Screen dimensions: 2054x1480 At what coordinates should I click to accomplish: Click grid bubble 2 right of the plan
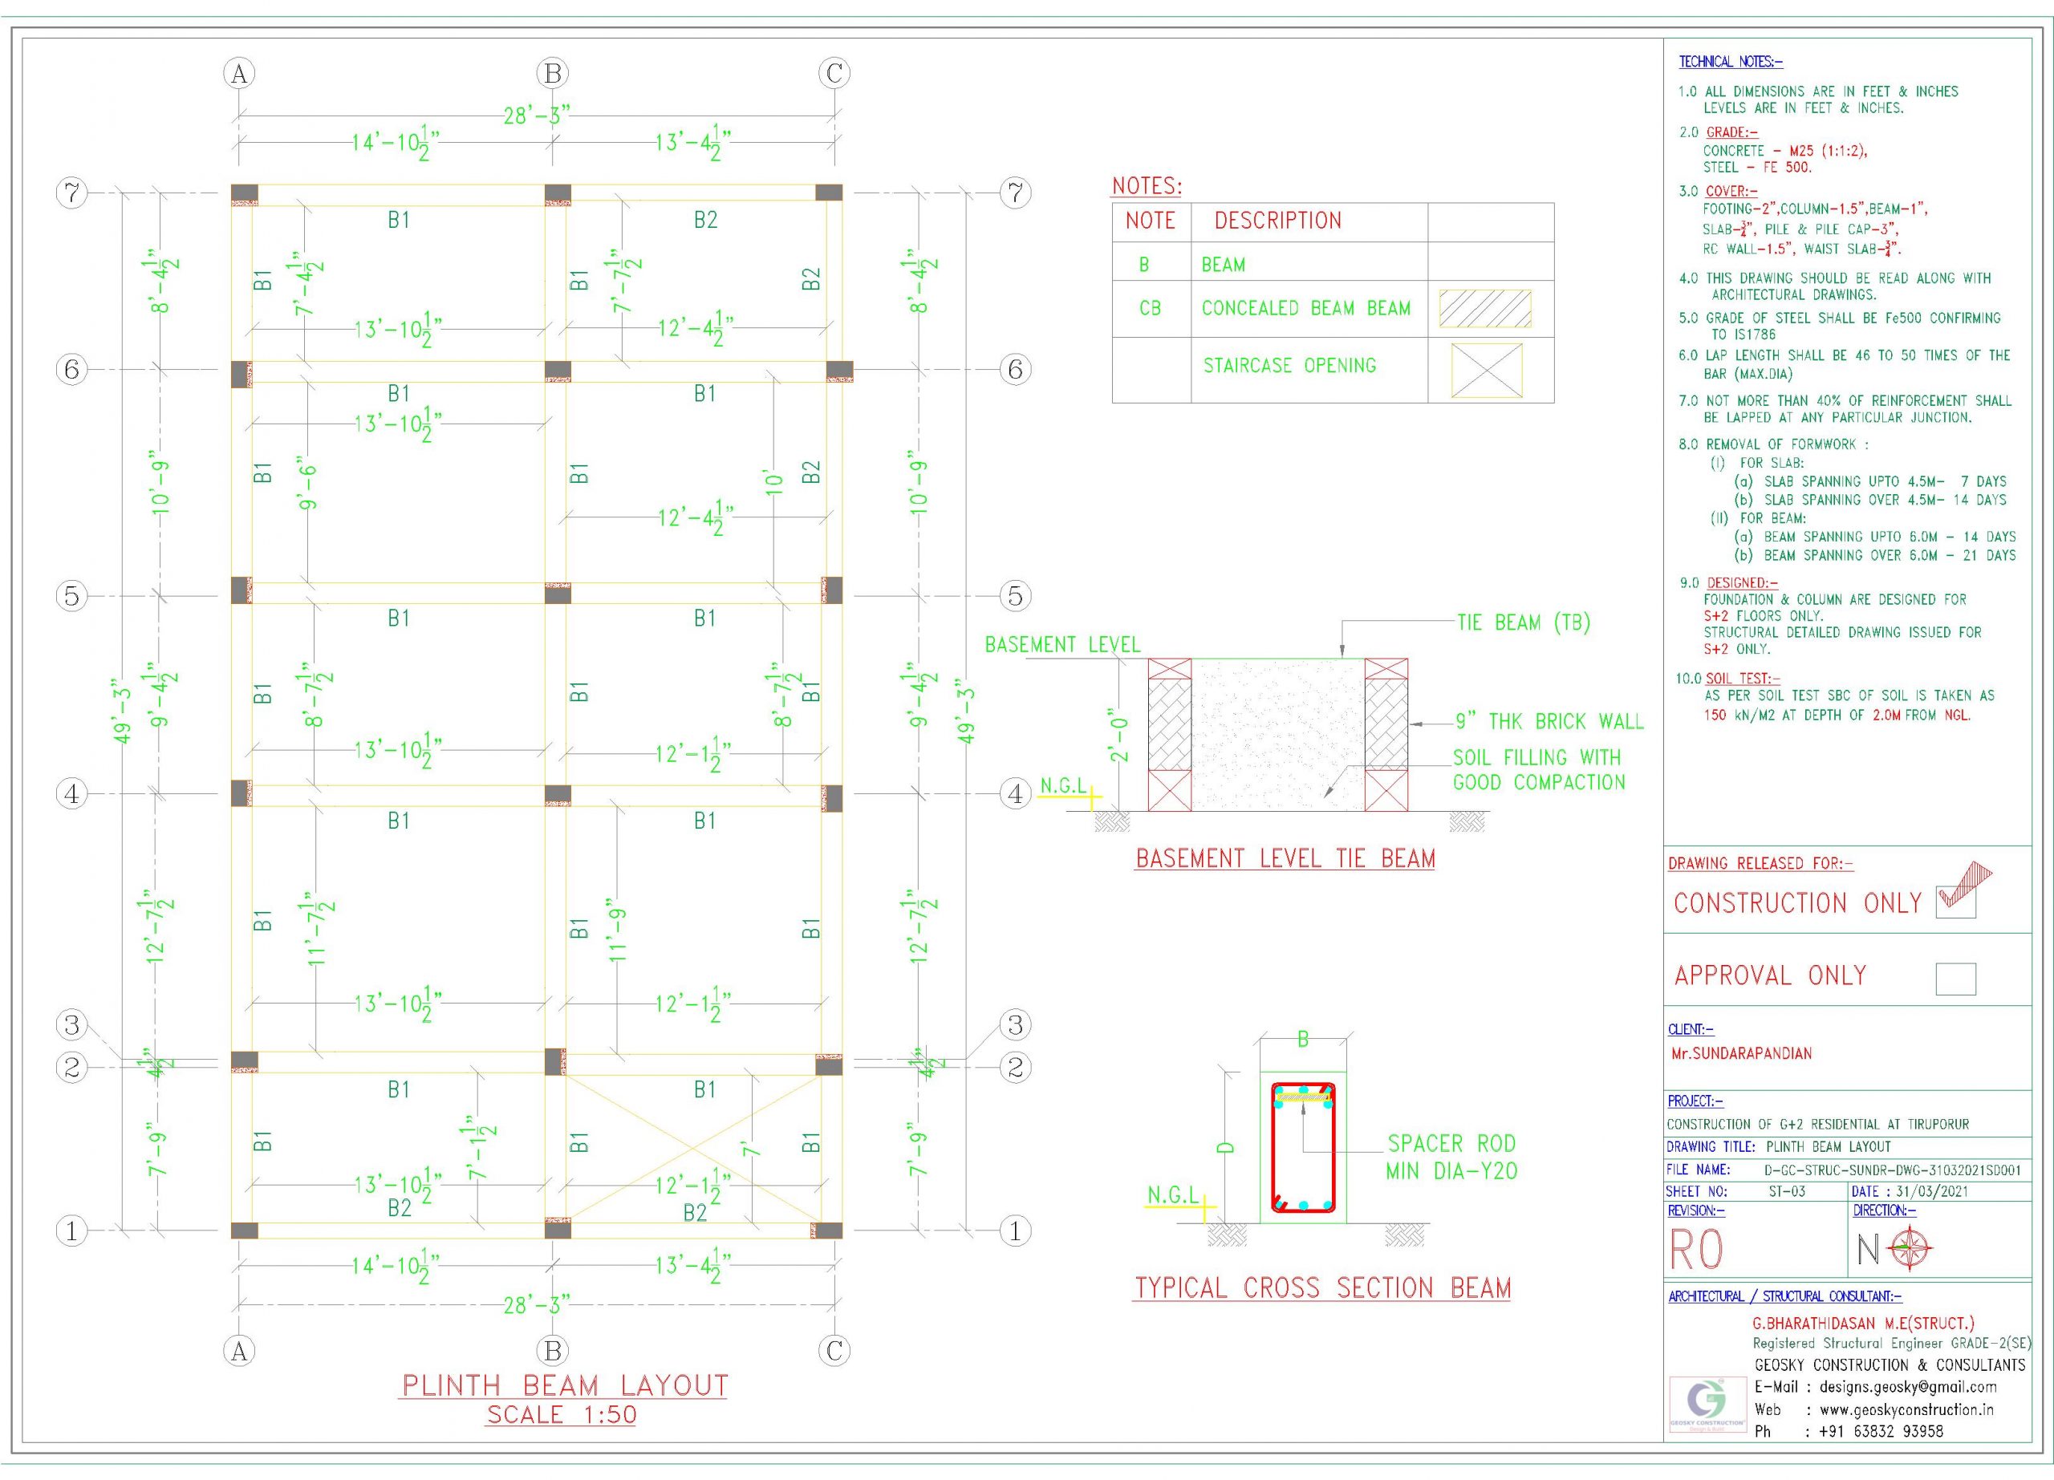coord(1015,1068)
